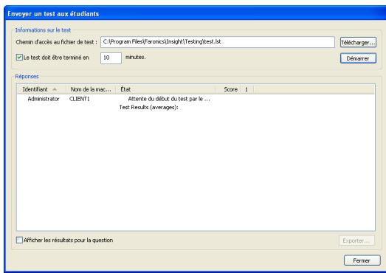The height and width of the screenshot is (273, 386).
Task: Click the 'Attente du début du test' status
Action: pos(169,99)
